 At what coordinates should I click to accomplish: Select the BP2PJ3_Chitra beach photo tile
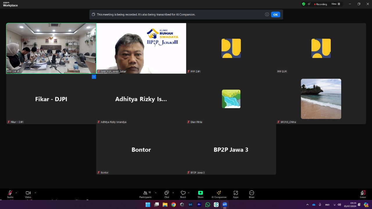coord(321,99)
